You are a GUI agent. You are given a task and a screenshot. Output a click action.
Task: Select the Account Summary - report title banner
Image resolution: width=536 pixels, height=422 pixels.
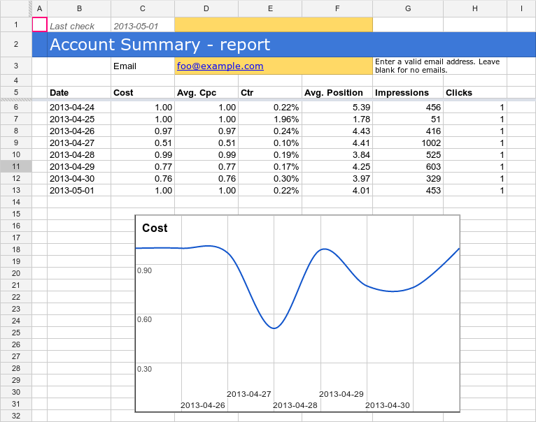(x=160, y=45)
